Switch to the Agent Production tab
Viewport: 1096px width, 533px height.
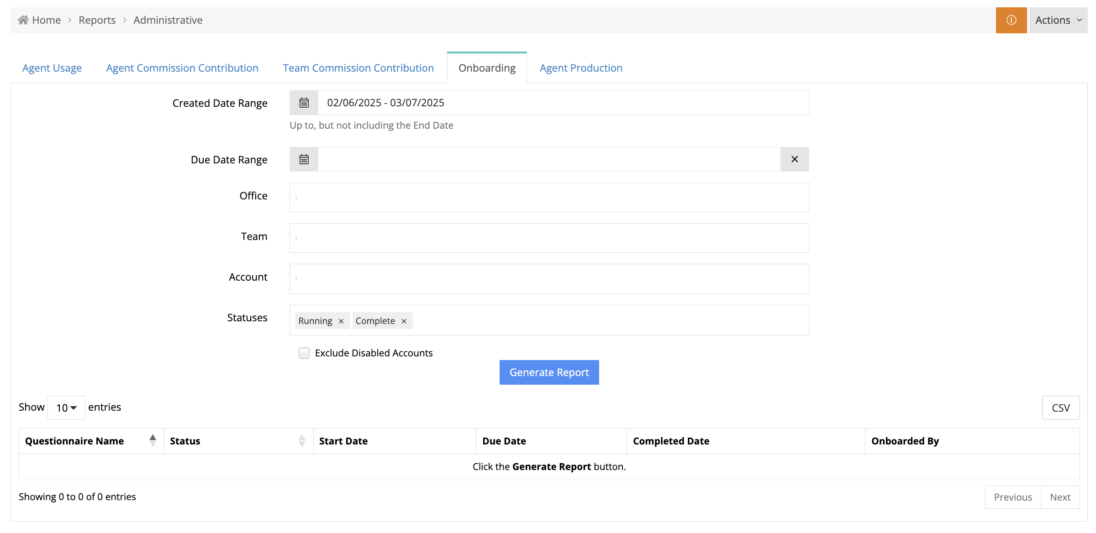[x=581, y=68]
